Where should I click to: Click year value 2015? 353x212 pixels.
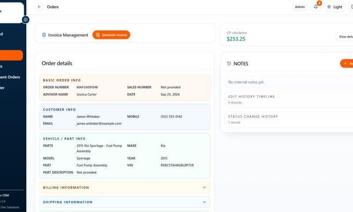[164, 158]
